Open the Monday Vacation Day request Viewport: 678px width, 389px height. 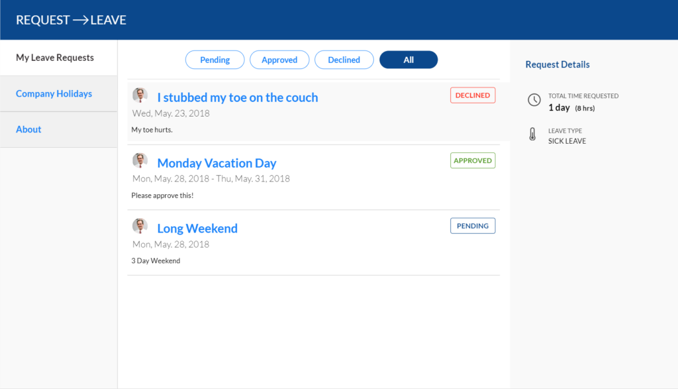coord(217,162)
